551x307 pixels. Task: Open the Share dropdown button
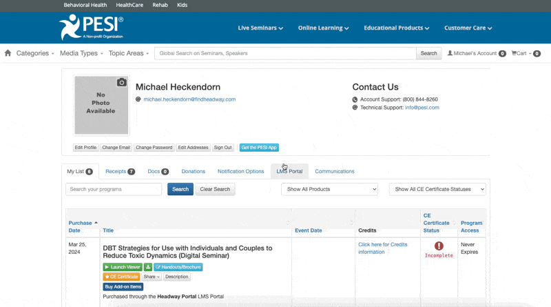click(152, 277)
